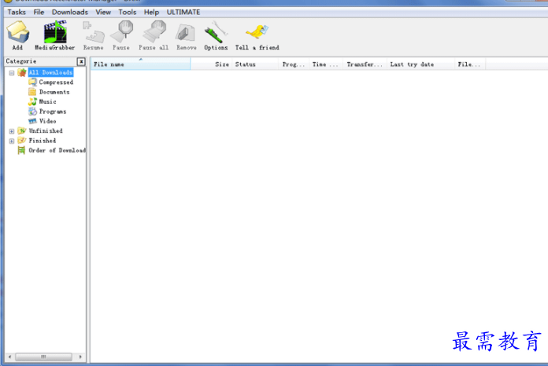Click the Resume toolbar icon

94,32
